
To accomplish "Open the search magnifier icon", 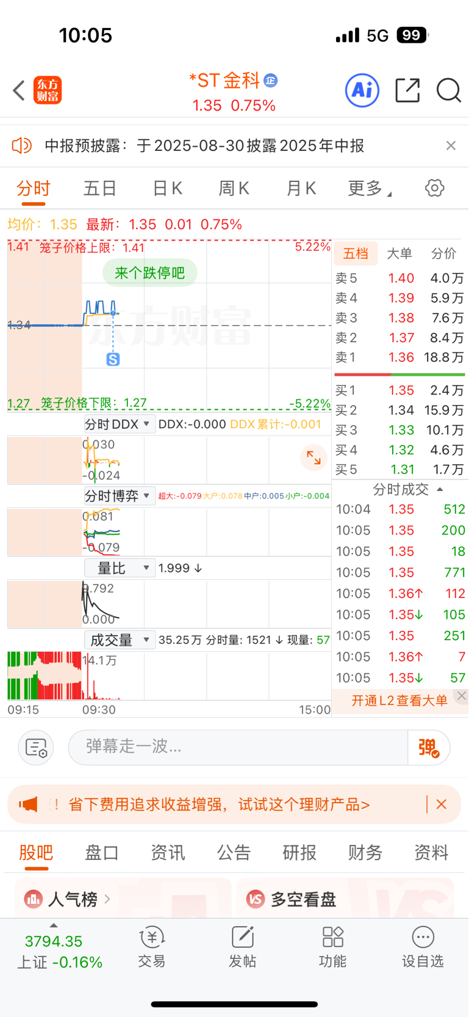I will tap(449, 90).
